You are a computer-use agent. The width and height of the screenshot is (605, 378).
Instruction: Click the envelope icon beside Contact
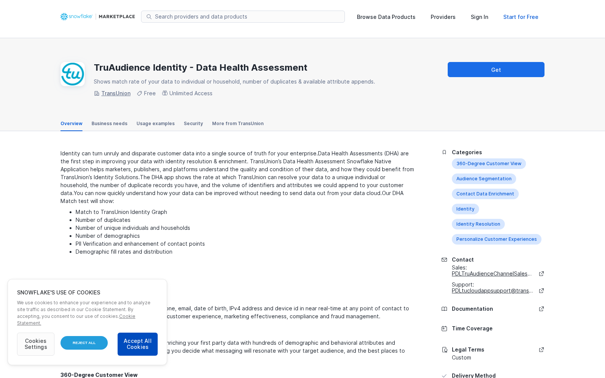pyautogui.click(x=444, y=260)
